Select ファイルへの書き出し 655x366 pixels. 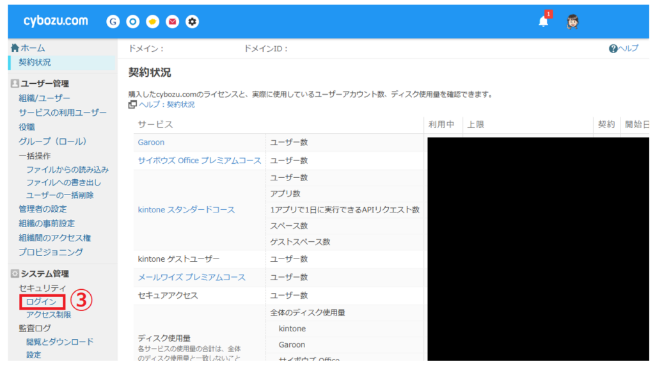coord(63,182)
